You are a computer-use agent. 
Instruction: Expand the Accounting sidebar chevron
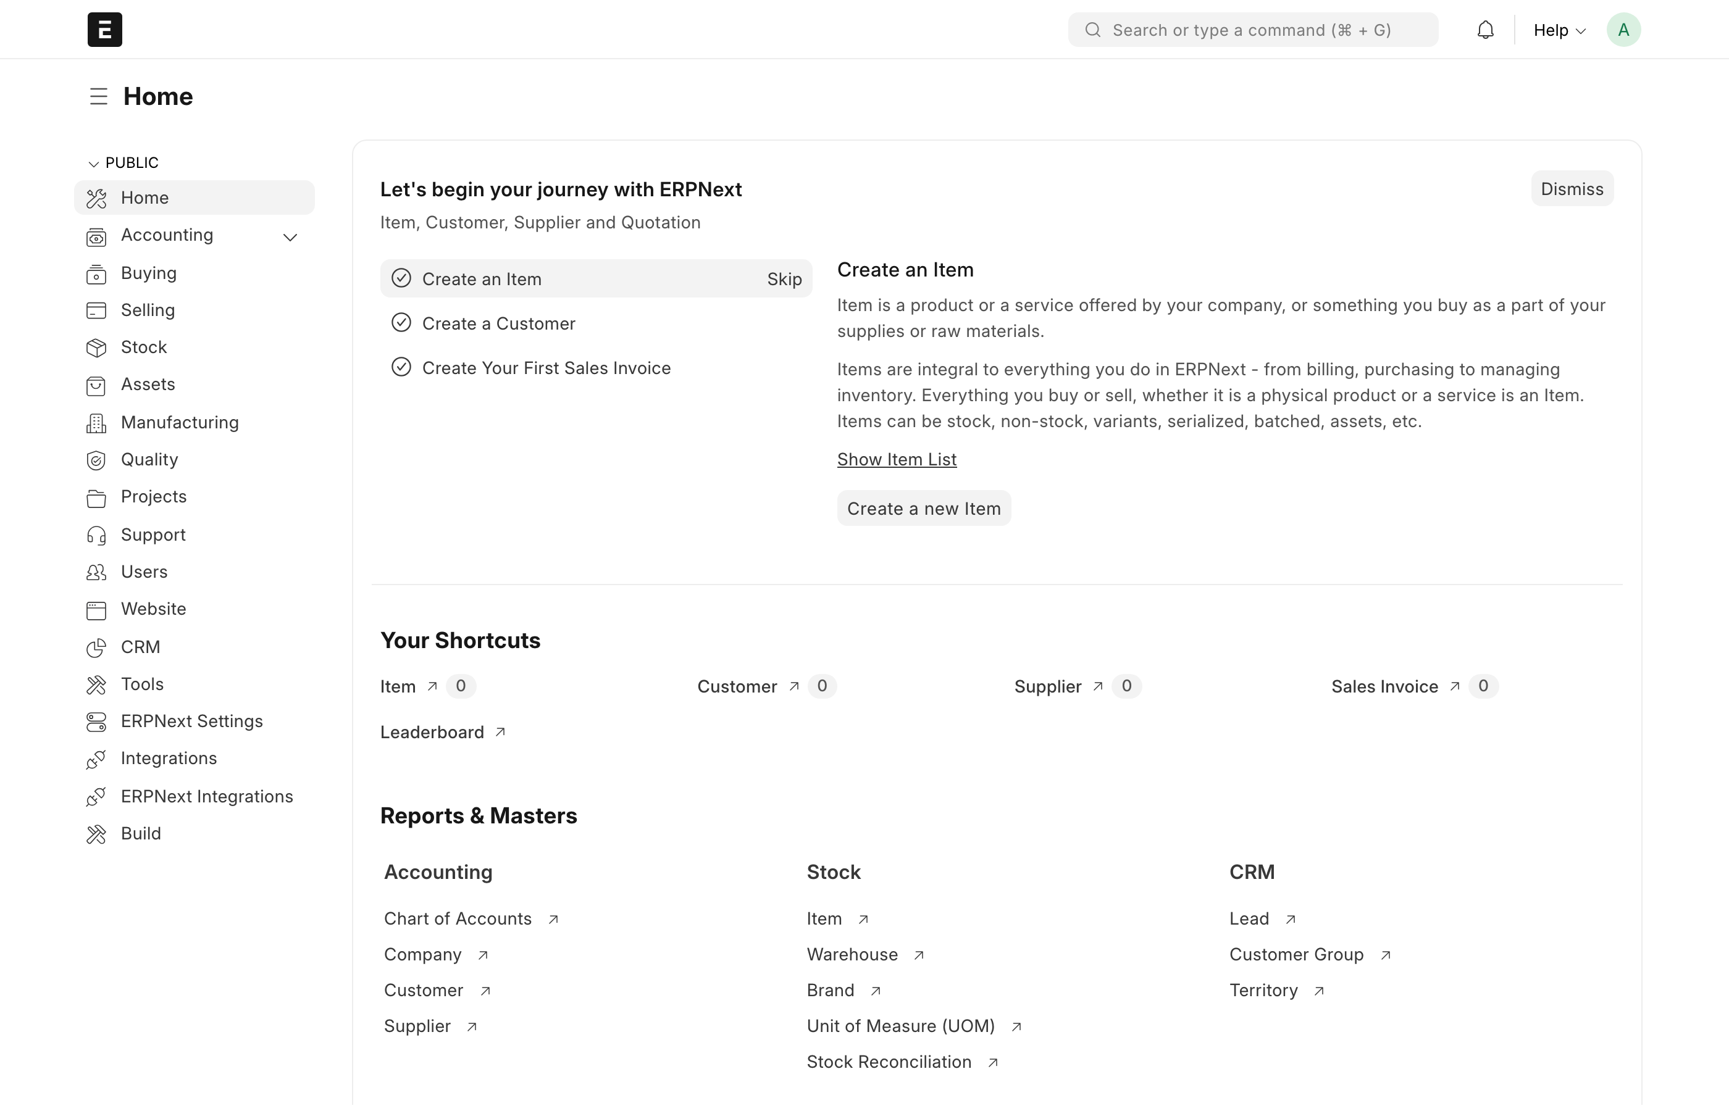click(290, 238)
